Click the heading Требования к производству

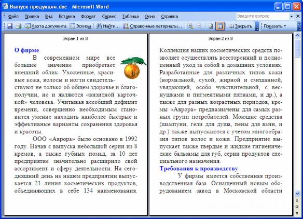pyautogui.click(x=199, y=168)
